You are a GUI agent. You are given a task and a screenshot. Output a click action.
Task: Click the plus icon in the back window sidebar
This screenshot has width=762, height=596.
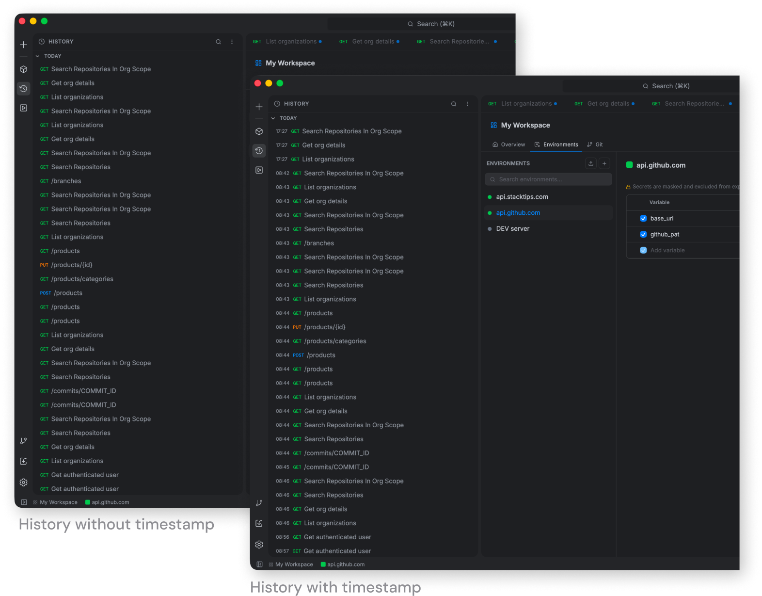tap(23, 45)
